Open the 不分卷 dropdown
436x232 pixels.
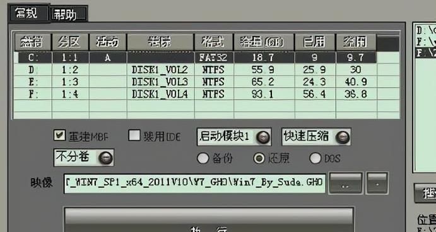point(84,158)
